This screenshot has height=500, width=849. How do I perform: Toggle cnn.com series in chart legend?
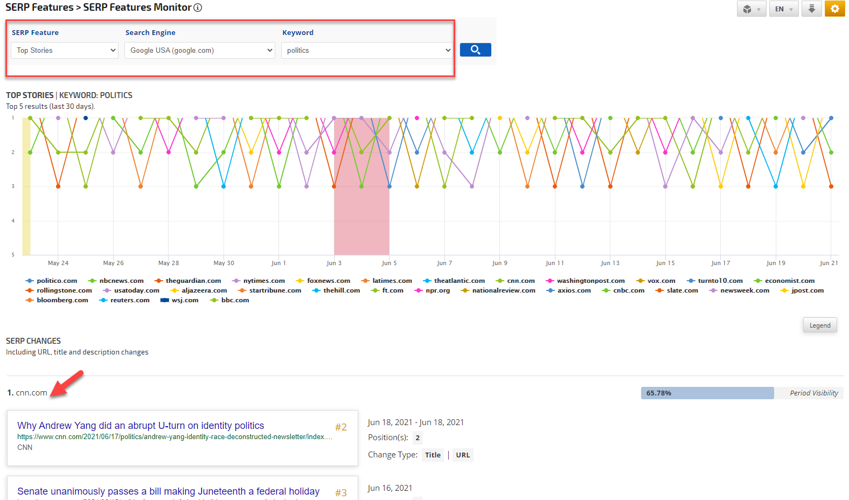(x=520, y=281)
